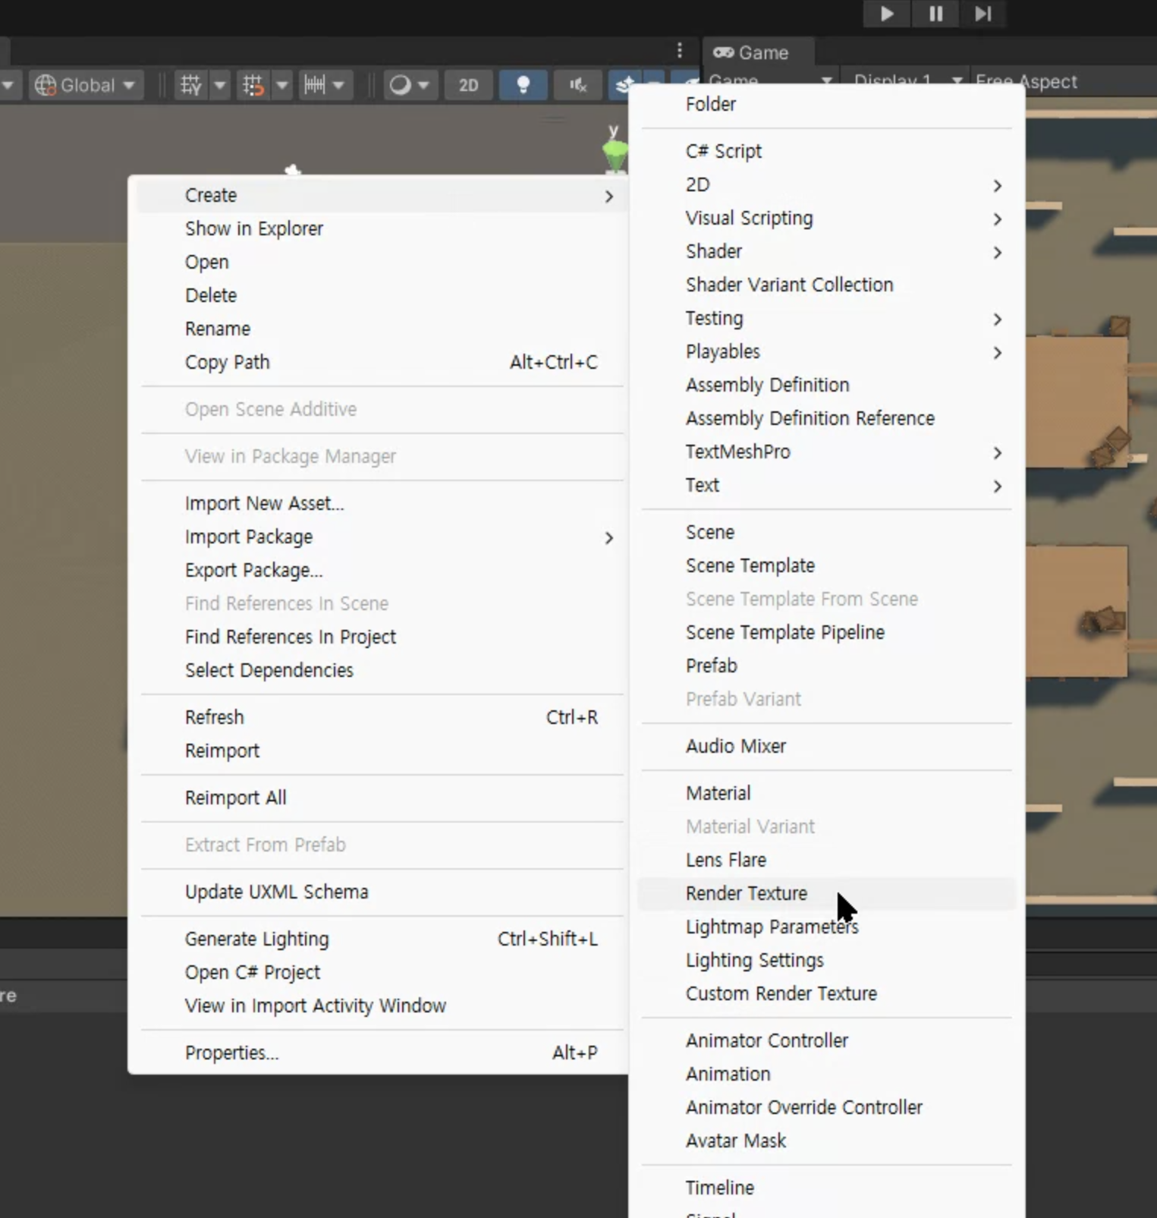Expand the Visual Scripting submenu
Viewport: 1157px width, 1218px height.
click(x=827, y=218)
